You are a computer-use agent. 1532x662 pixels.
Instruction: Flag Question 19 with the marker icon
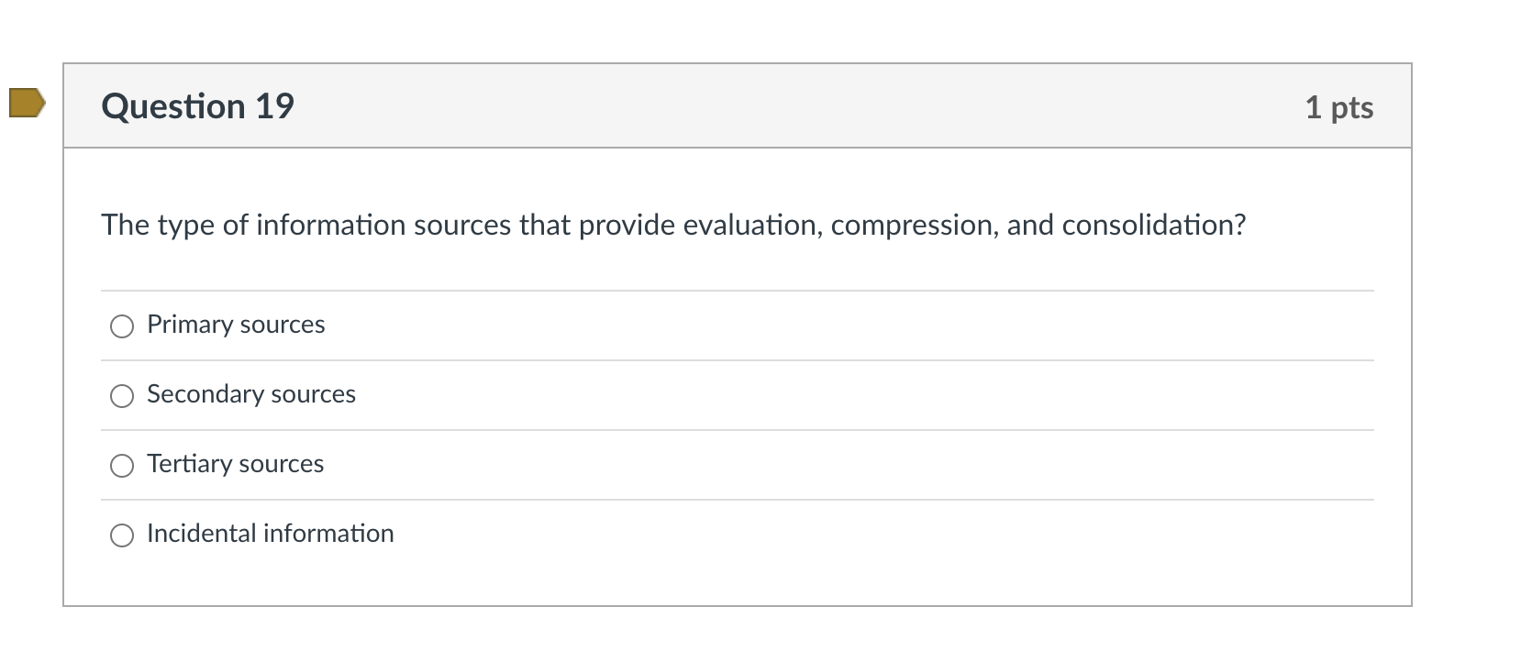point(27,103)
